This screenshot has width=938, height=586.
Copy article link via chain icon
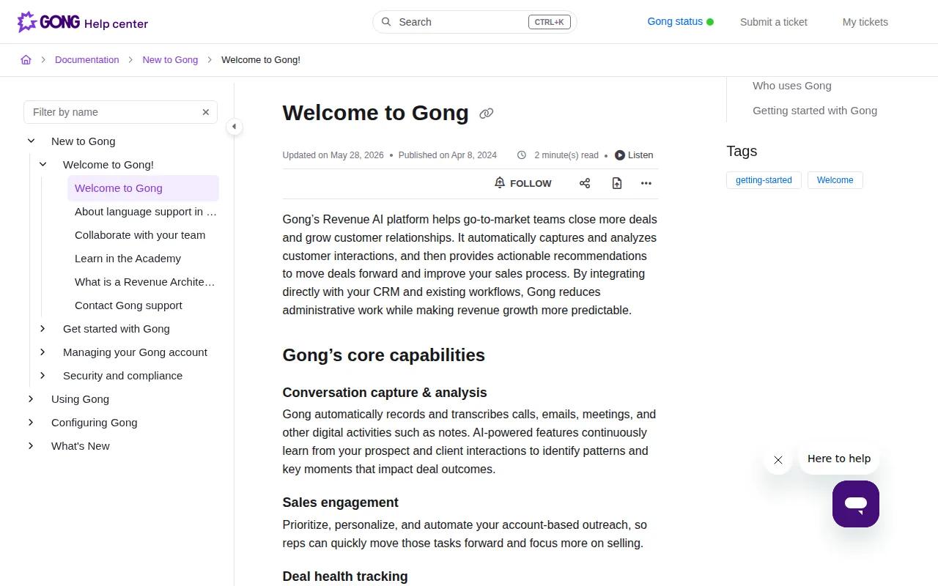pyautogui.click(x=486, y=113)
